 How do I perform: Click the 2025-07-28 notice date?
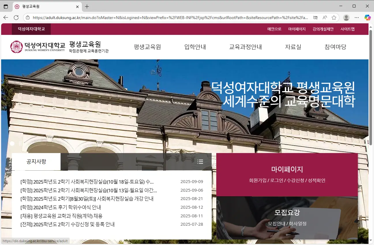(192, 224)
